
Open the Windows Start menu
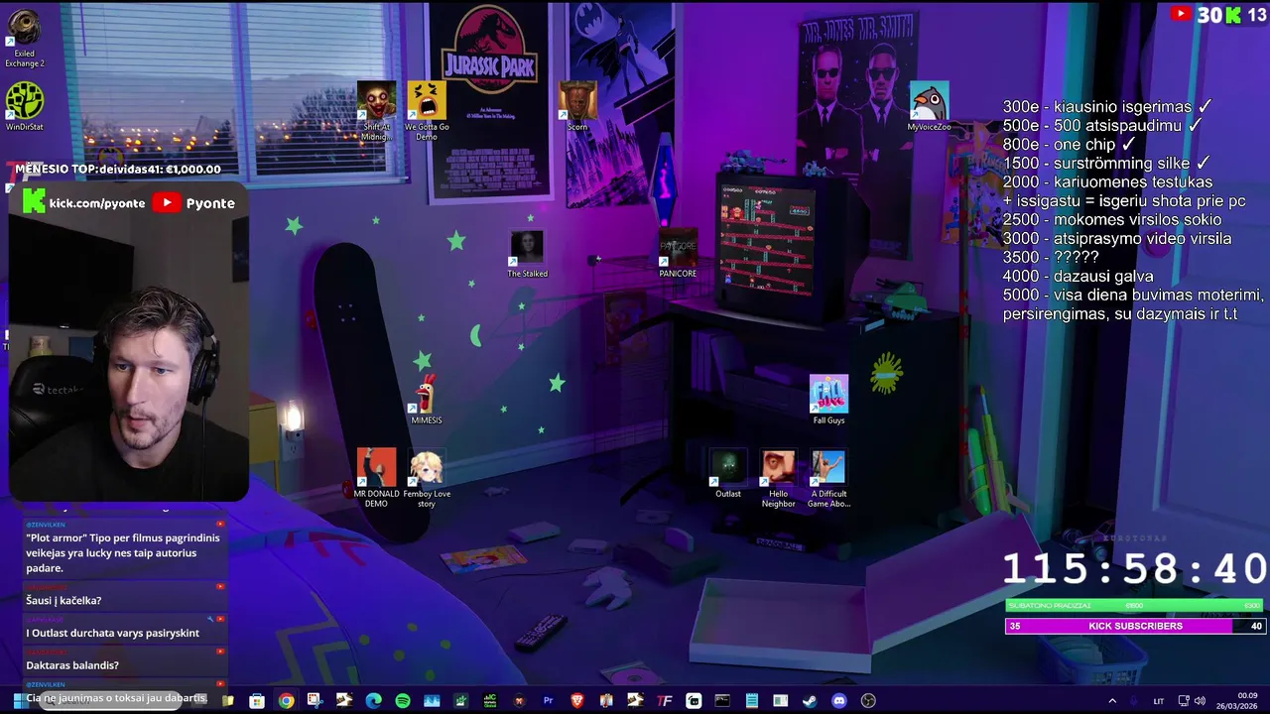[x=19, y=701]
